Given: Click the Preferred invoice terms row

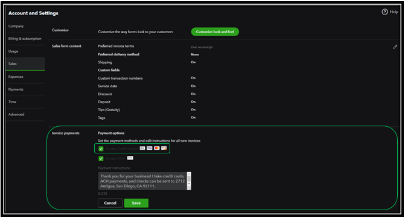Looking at the screenshot, I should [x=116, y=46].
